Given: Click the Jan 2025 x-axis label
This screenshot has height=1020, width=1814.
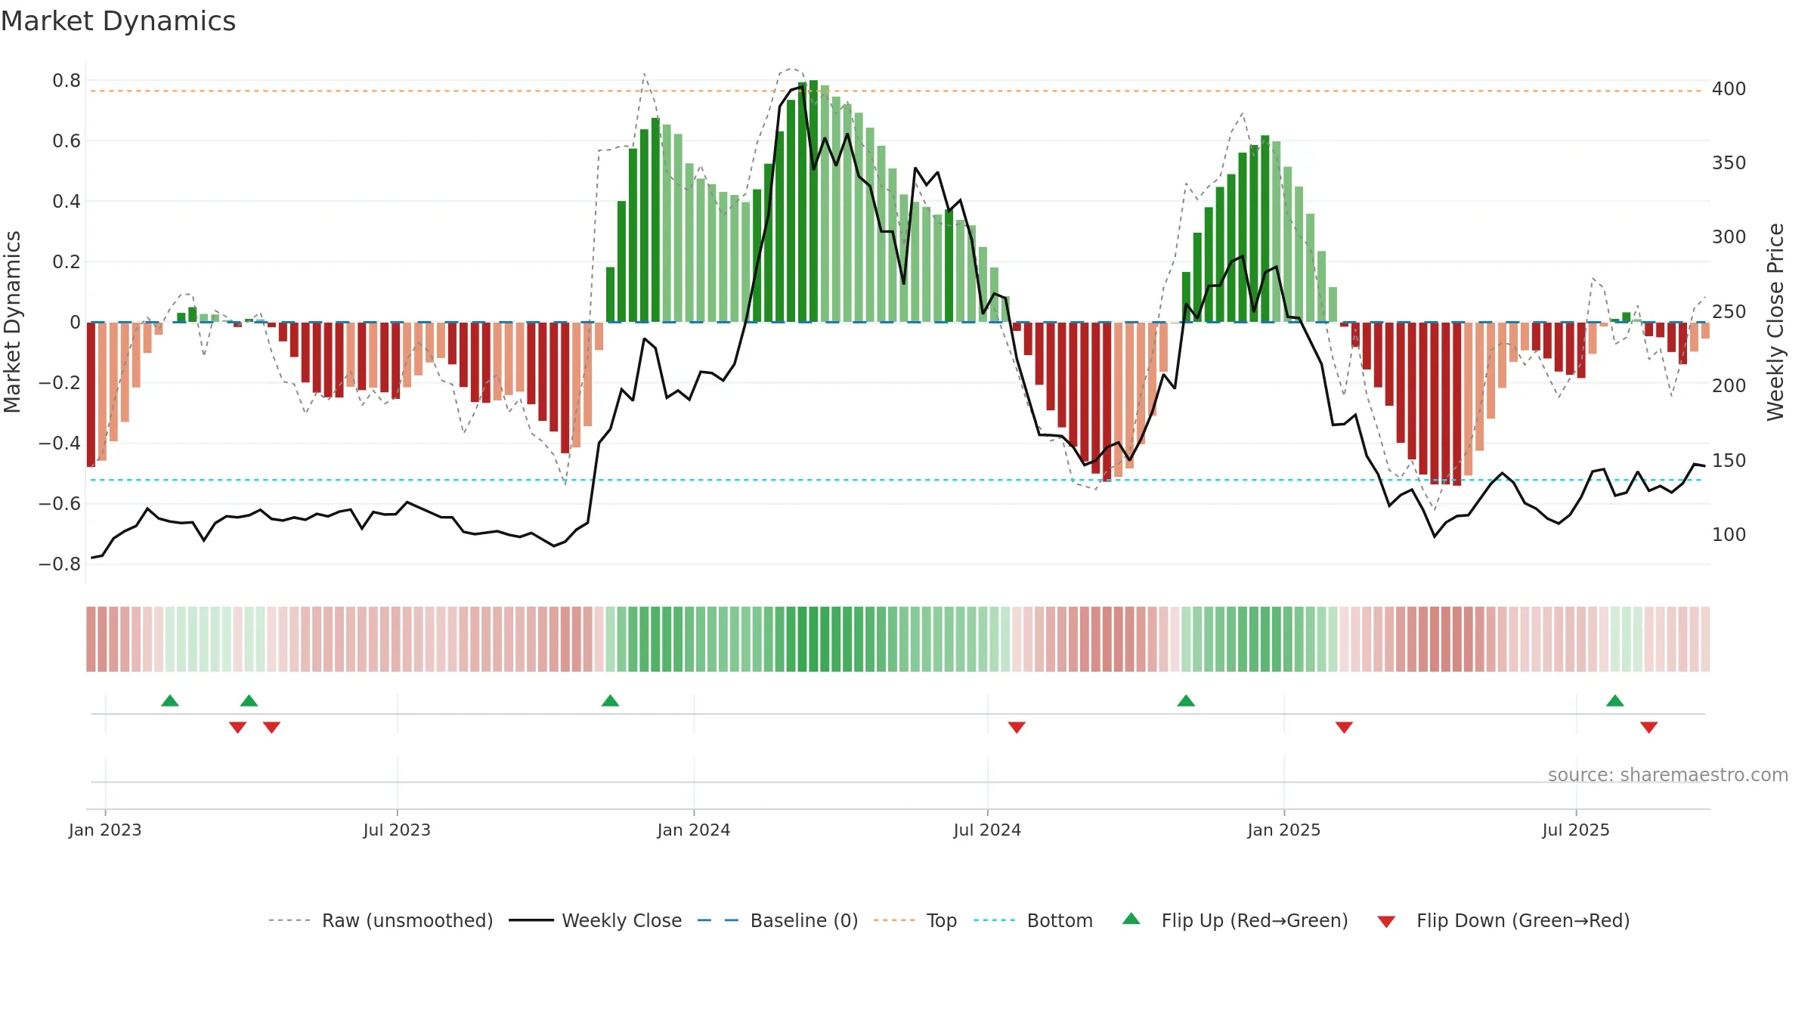Looking at the screenshot, I should 1284,830.
